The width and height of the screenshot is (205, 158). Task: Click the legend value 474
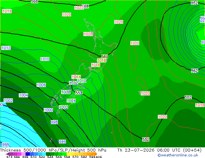click(x=9, y=157)
